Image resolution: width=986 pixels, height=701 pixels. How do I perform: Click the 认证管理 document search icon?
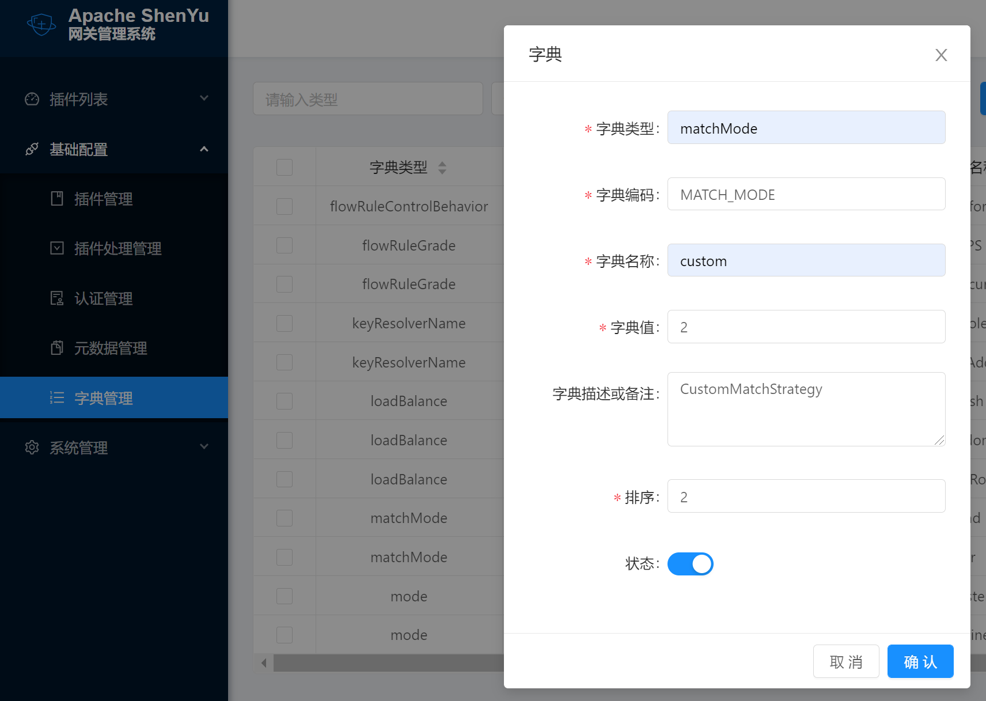[57, 298]
